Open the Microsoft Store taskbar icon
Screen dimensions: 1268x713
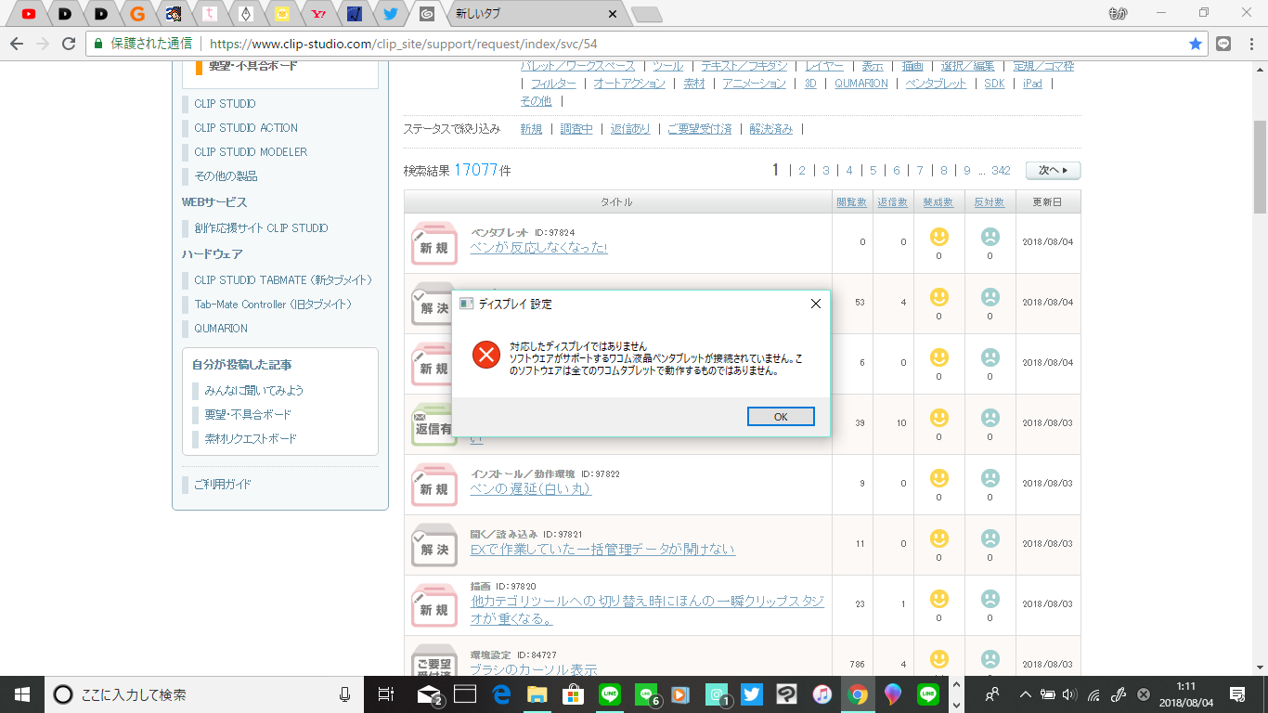(573, 694)
